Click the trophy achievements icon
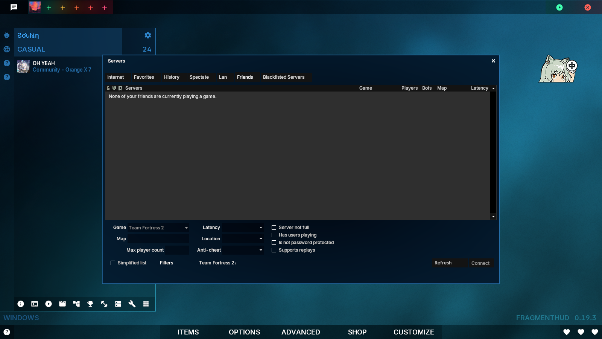The height and width of the screenshot is (339, 602). coord(90,304)
